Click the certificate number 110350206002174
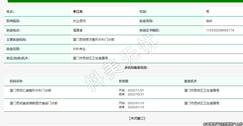The image size is (243, 126). 220,30
